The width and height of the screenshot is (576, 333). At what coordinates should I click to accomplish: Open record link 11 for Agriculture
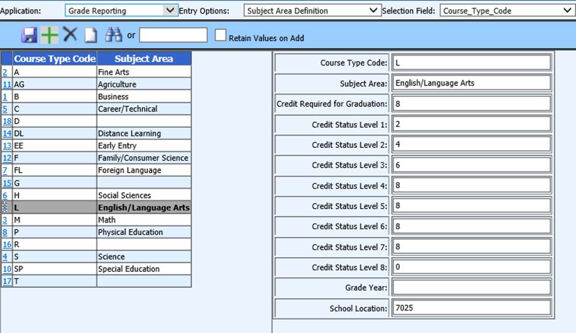click(7, 84)
